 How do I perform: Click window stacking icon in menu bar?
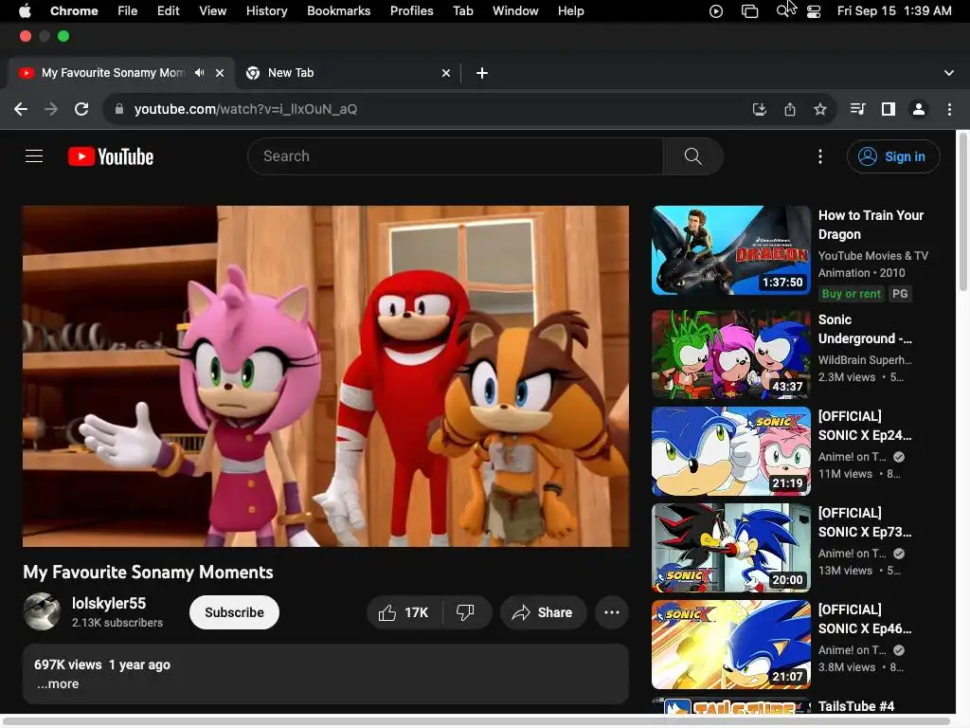[x=750, y=11]
